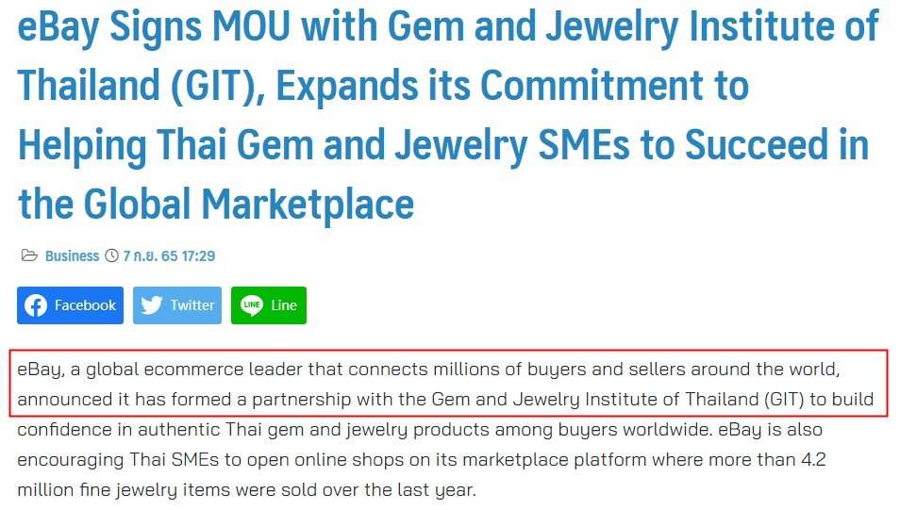Share the article via Twitter button

177,305
